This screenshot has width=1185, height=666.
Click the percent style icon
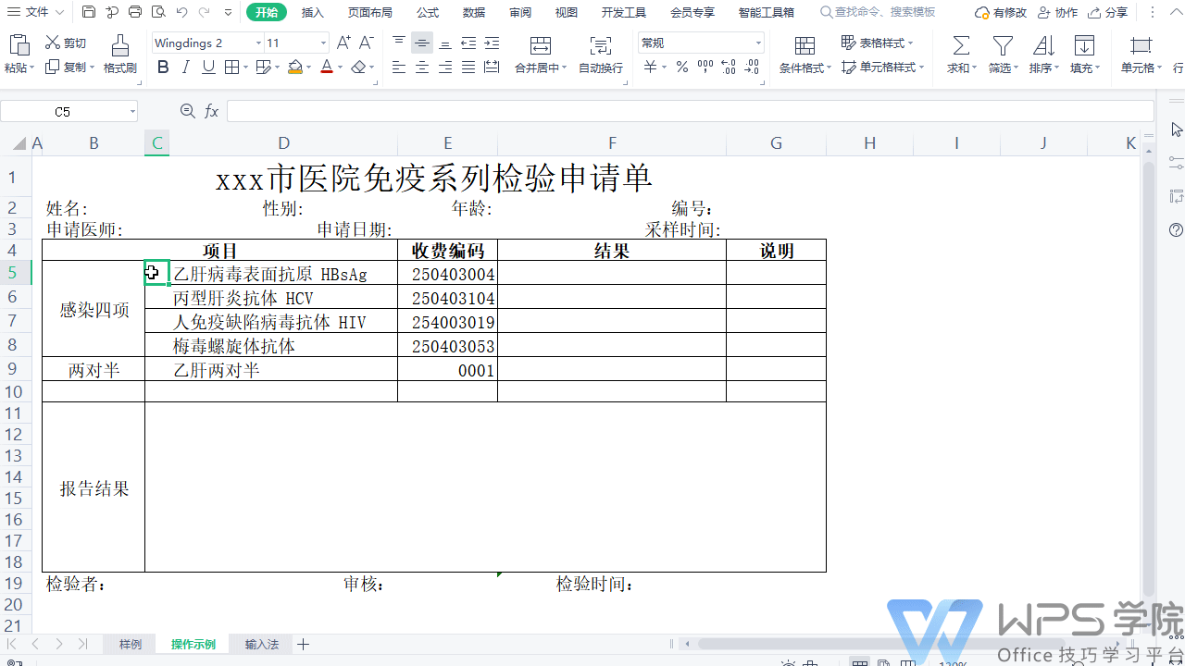point(681,67)
